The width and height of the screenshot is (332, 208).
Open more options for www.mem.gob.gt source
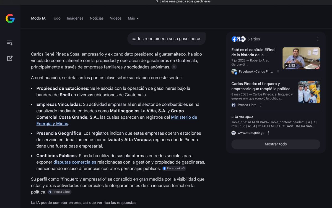pos(268,133)
